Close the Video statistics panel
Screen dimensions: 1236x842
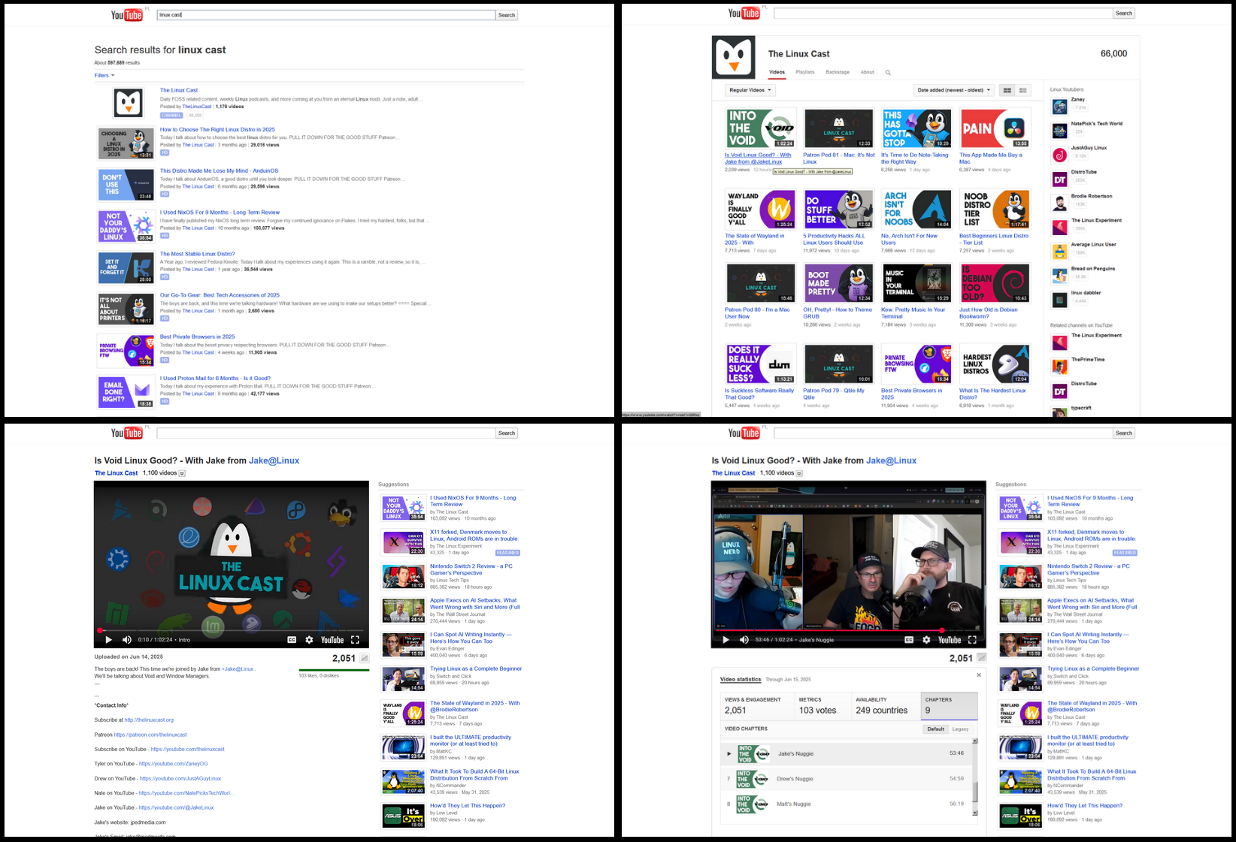click(979, 675)
